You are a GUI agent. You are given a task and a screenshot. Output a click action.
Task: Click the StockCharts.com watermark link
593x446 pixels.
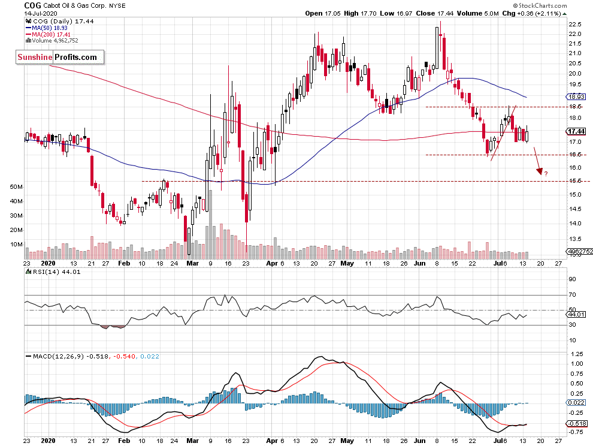click(540, 5)
